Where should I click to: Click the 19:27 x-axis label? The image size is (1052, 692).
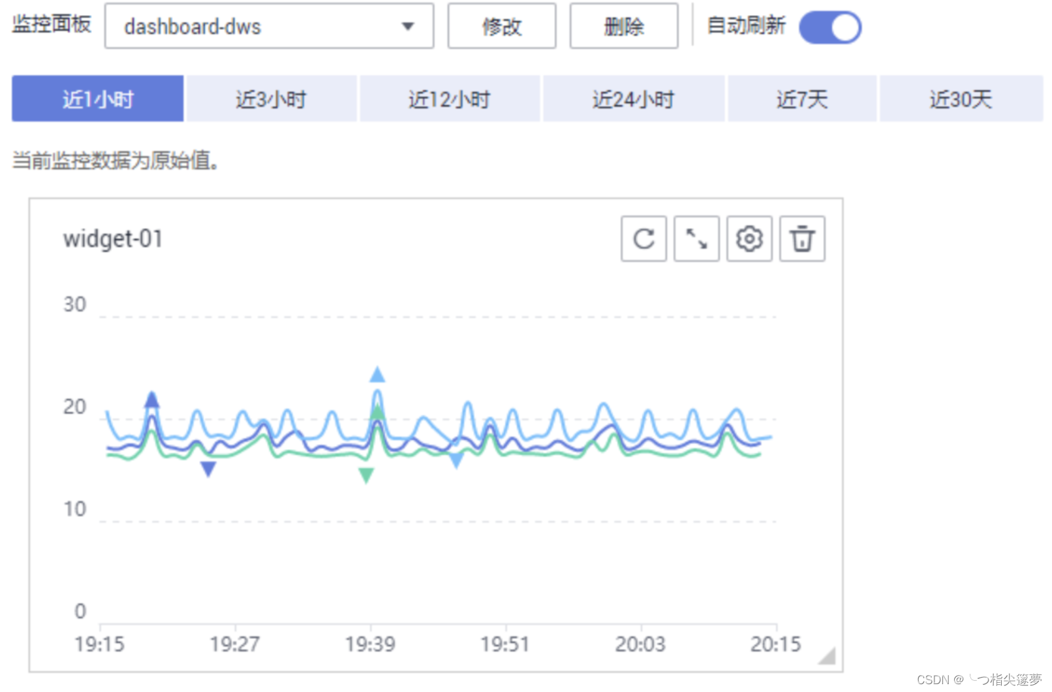(x=235, y=644)
